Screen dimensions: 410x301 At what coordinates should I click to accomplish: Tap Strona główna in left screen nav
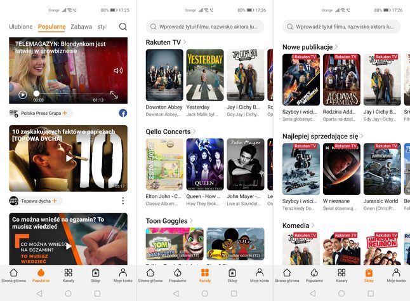coord(13,276)
